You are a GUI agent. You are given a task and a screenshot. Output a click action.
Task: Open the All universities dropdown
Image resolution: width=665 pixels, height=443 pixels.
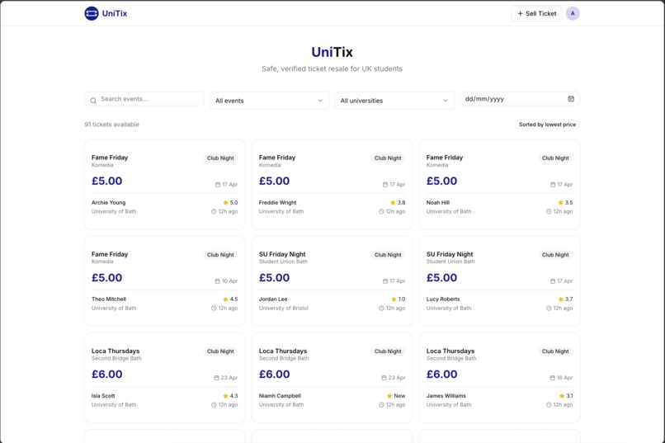click(x=394, y=101)
